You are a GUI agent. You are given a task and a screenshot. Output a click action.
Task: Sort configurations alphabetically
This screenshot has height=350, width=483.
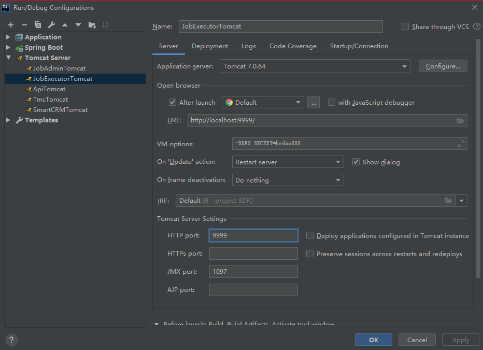[x=105, y=24]
